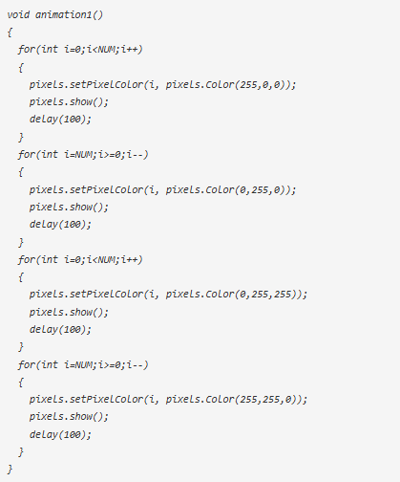Click the i-- for loop header above Color(255,255,0)
Viewport: 400px width, 482px height.
pos(83,365)
